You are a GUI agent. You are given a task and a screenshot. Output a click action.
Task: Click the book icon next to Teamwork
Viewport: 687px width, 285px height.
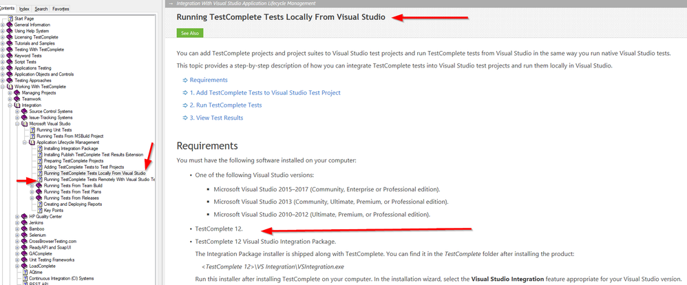point(18,99)
